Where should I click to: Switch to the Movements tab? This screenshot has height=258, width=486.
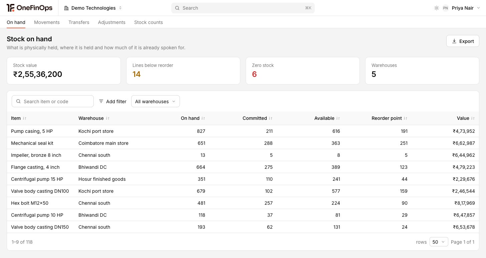click(47, 22)
